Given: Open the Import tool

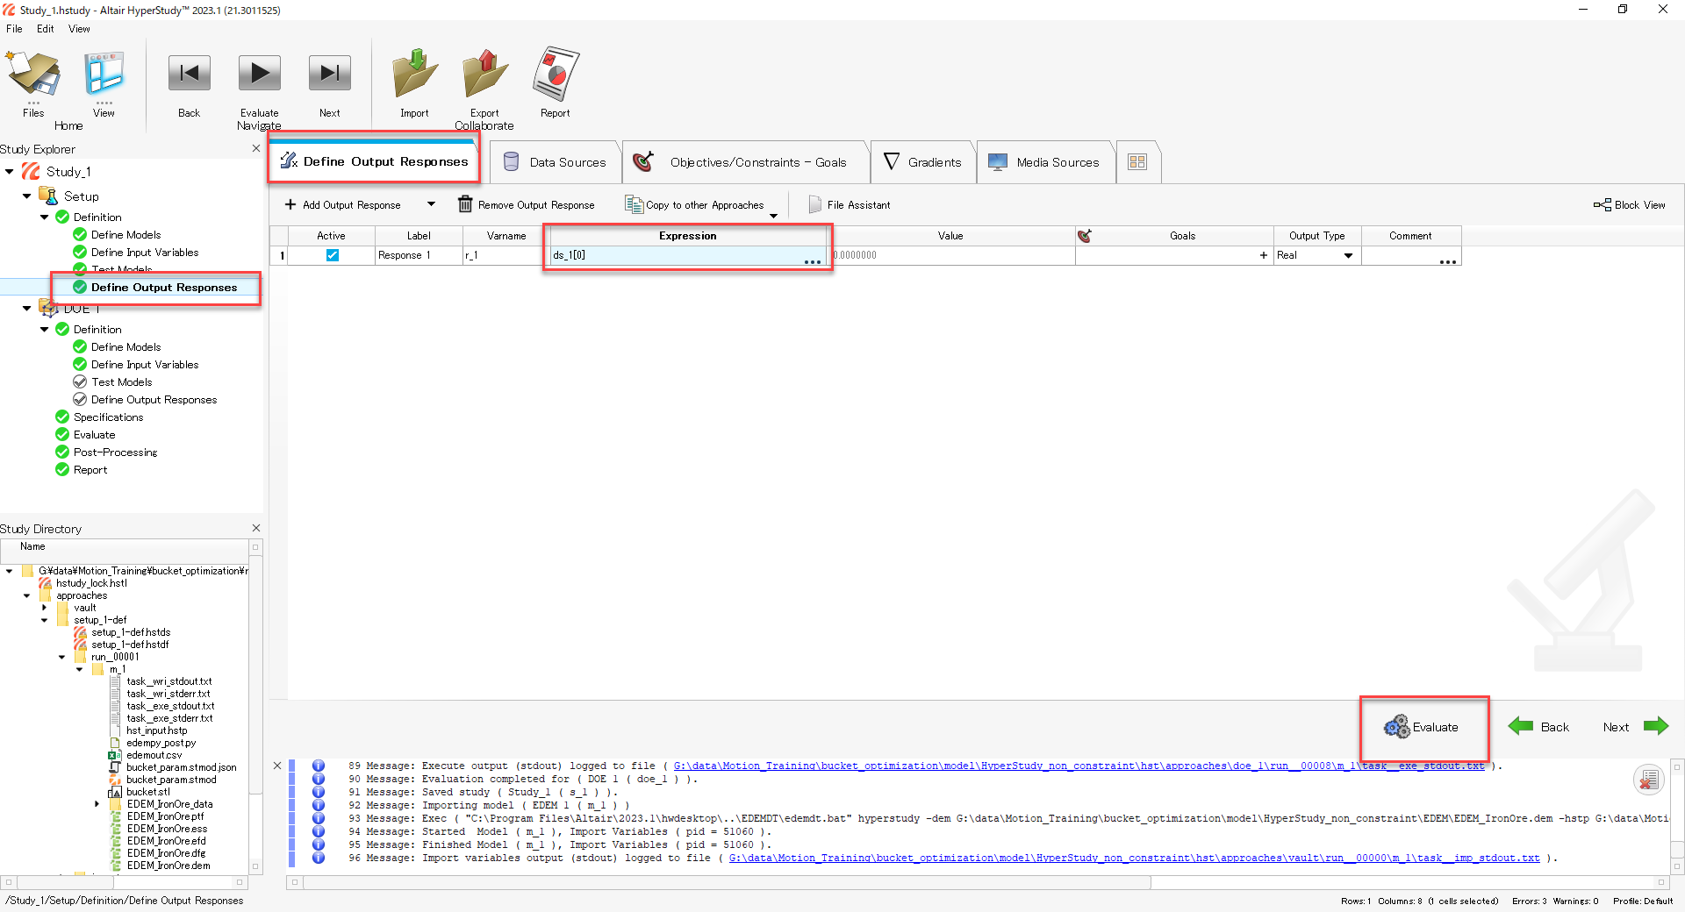Looking at the screenshot, I should [x=414, y=83].
